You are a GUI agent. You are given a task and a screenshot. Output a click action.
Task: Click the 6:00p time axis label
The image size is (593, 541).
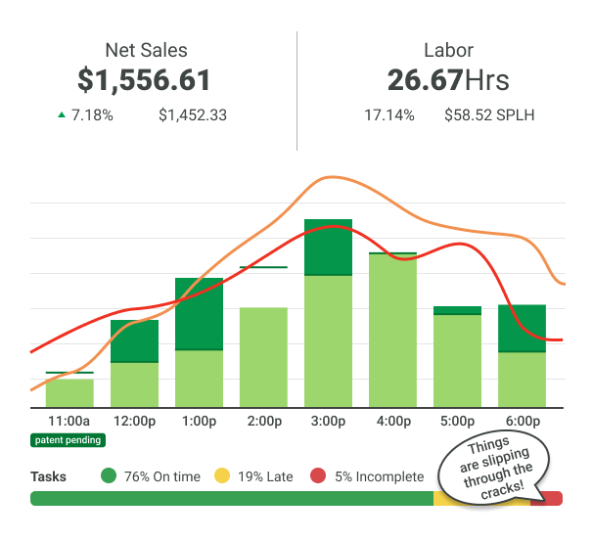(x=522, y=422)
